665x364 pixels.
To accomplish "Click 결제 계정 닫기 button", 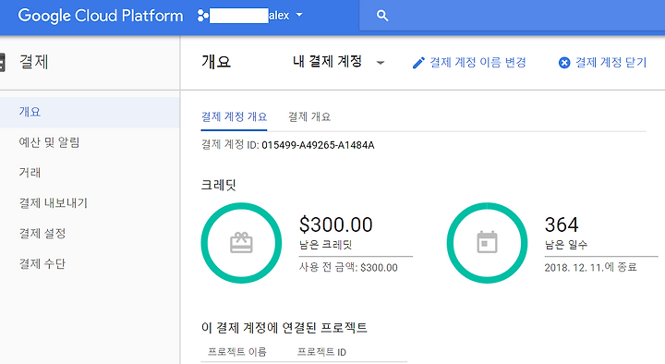I will coord(611,63).
